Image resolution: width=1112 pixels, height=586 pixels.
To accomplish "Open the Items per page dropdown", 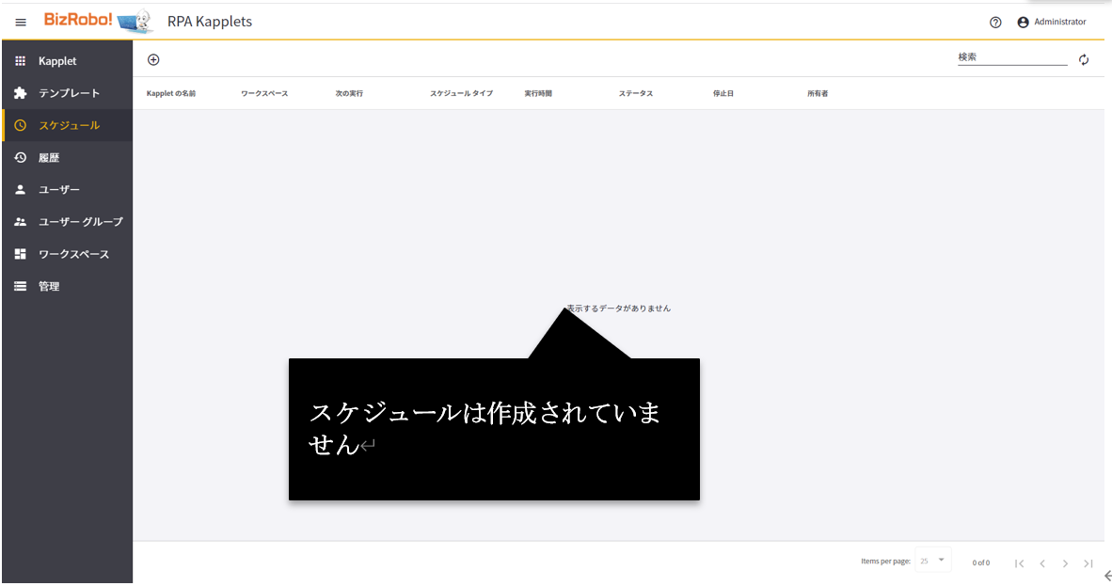I will point(932,560).
